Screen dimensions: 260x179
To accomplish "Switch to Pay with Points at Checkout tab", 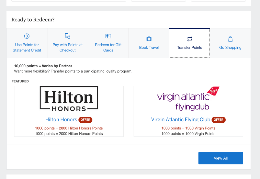I will coord(68,47).
